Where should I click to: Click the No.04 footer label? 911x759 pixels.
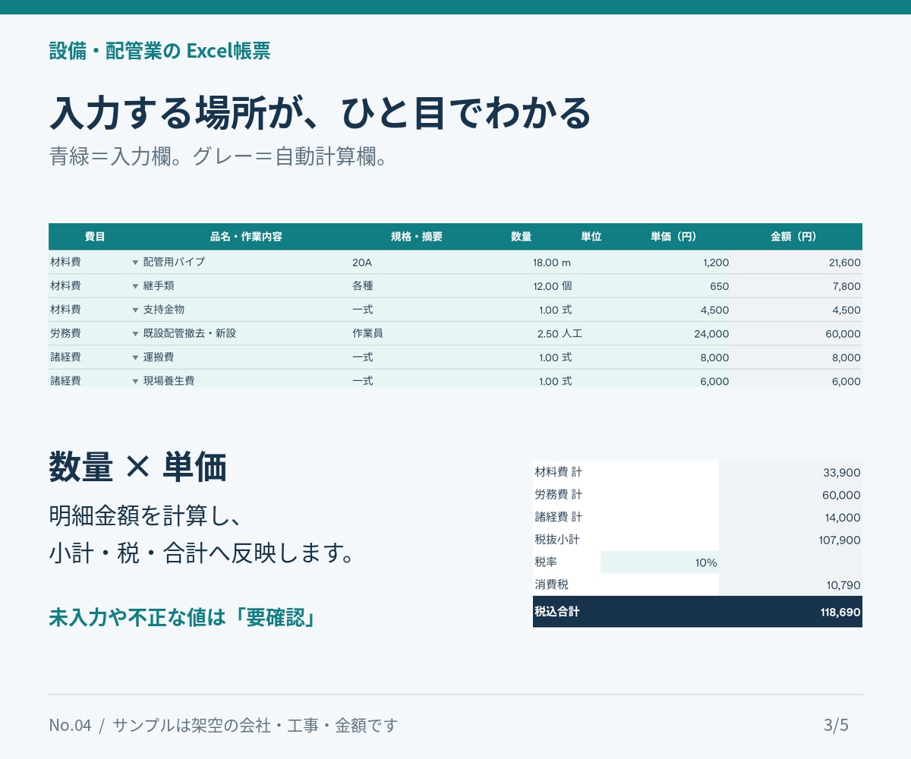tap(70, 725)
